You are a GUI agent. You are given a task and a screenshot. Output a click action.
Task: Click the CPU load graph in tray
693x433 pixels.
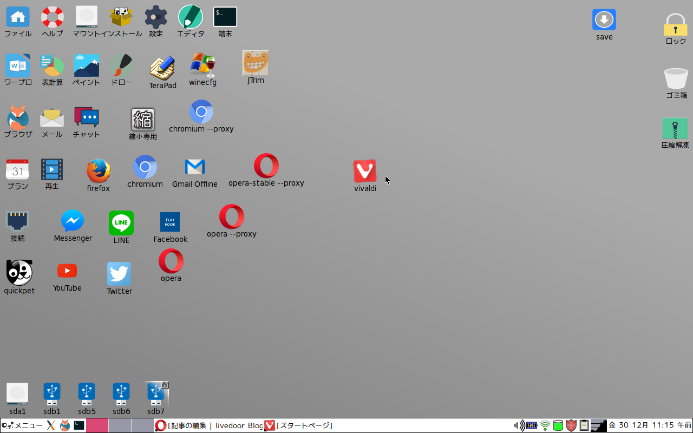coord(599,425)
